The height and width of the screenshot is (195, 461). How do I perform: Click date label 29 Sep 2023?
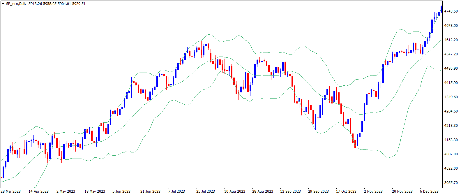click(318, 192)
